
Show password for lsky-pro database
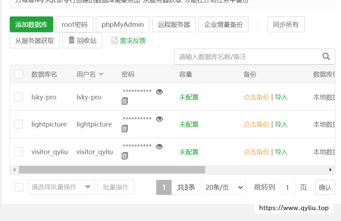point(159,92)
